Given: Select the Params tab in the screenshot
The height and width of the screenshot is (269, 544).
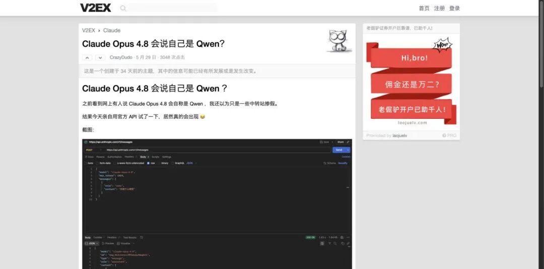Looking at the screenshot, I should coord(100,157).
